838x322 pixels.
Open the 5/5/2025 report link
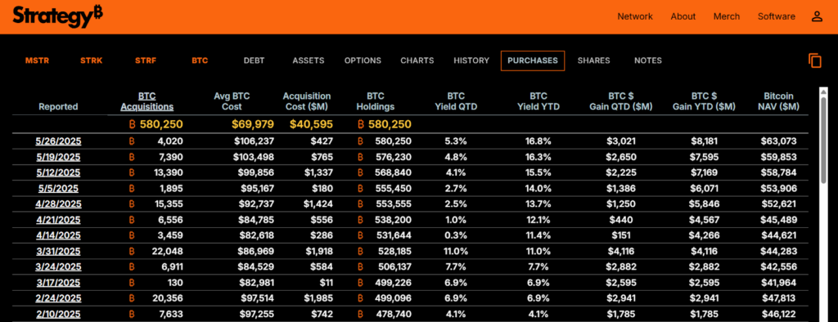[x=58, y=189]
